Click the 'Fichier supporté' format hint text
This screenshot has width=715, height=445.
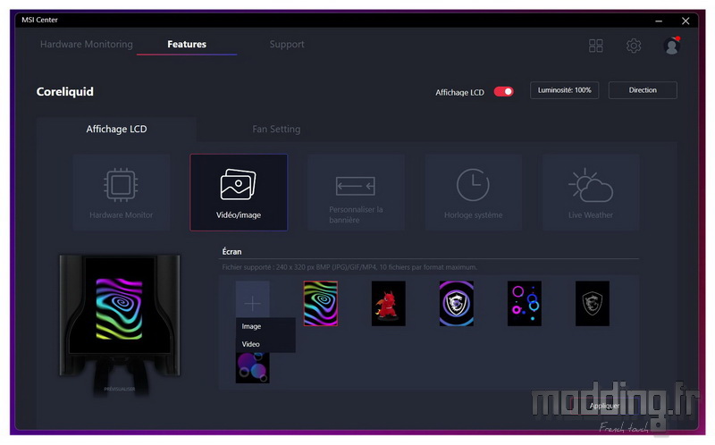pyautogui.click(x=349, y=267)
